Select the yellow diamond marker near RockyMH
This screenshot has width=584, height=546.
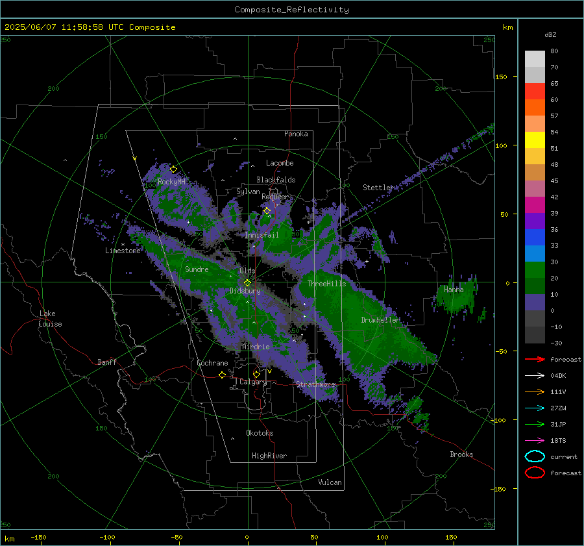click(x=173, y=169)
